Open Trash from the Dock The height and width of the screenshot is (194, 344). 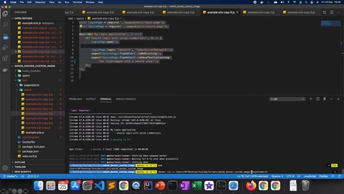tap(305, 185)
